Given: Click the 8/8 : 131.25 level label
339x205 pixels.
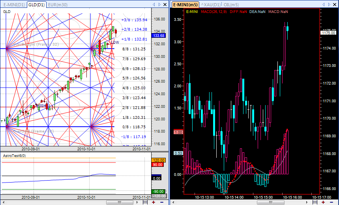Looking at the screenshot, I should pyautogui.click(x=134, y=49).
